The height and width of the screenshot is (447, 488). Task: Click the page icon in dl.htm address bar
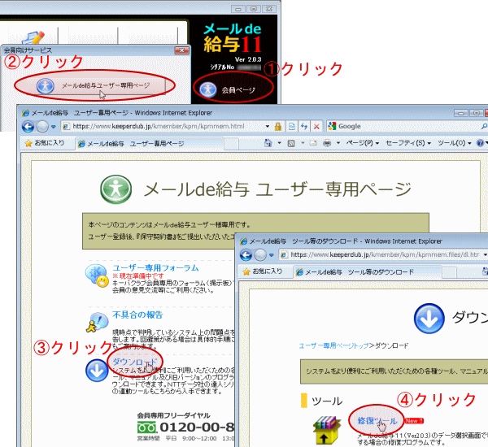tap(284, 254)
